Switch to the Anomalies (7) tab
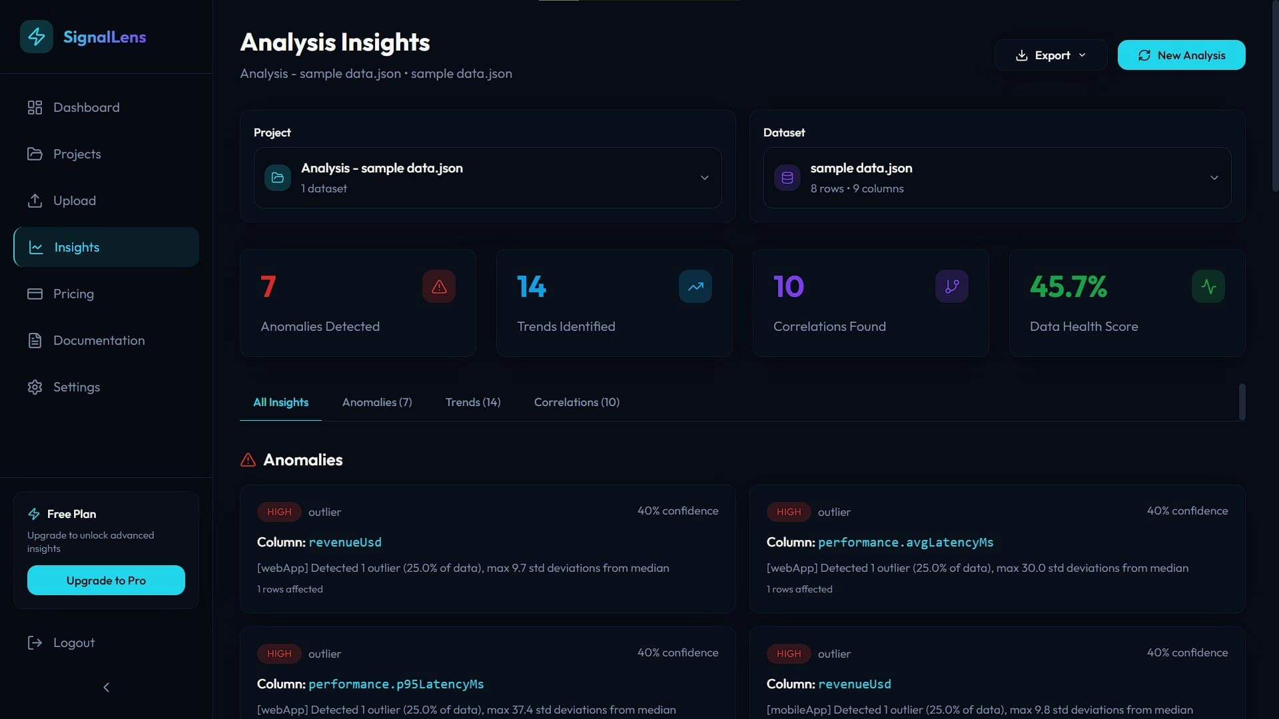1279x719 pixels. (377, 402)
